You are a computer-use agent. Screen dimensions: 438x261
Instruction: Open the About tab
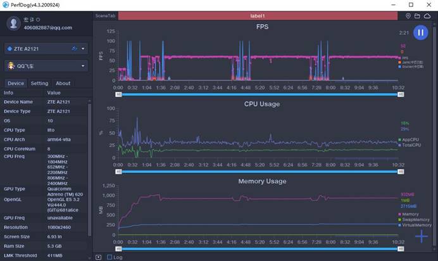point(63,83)
